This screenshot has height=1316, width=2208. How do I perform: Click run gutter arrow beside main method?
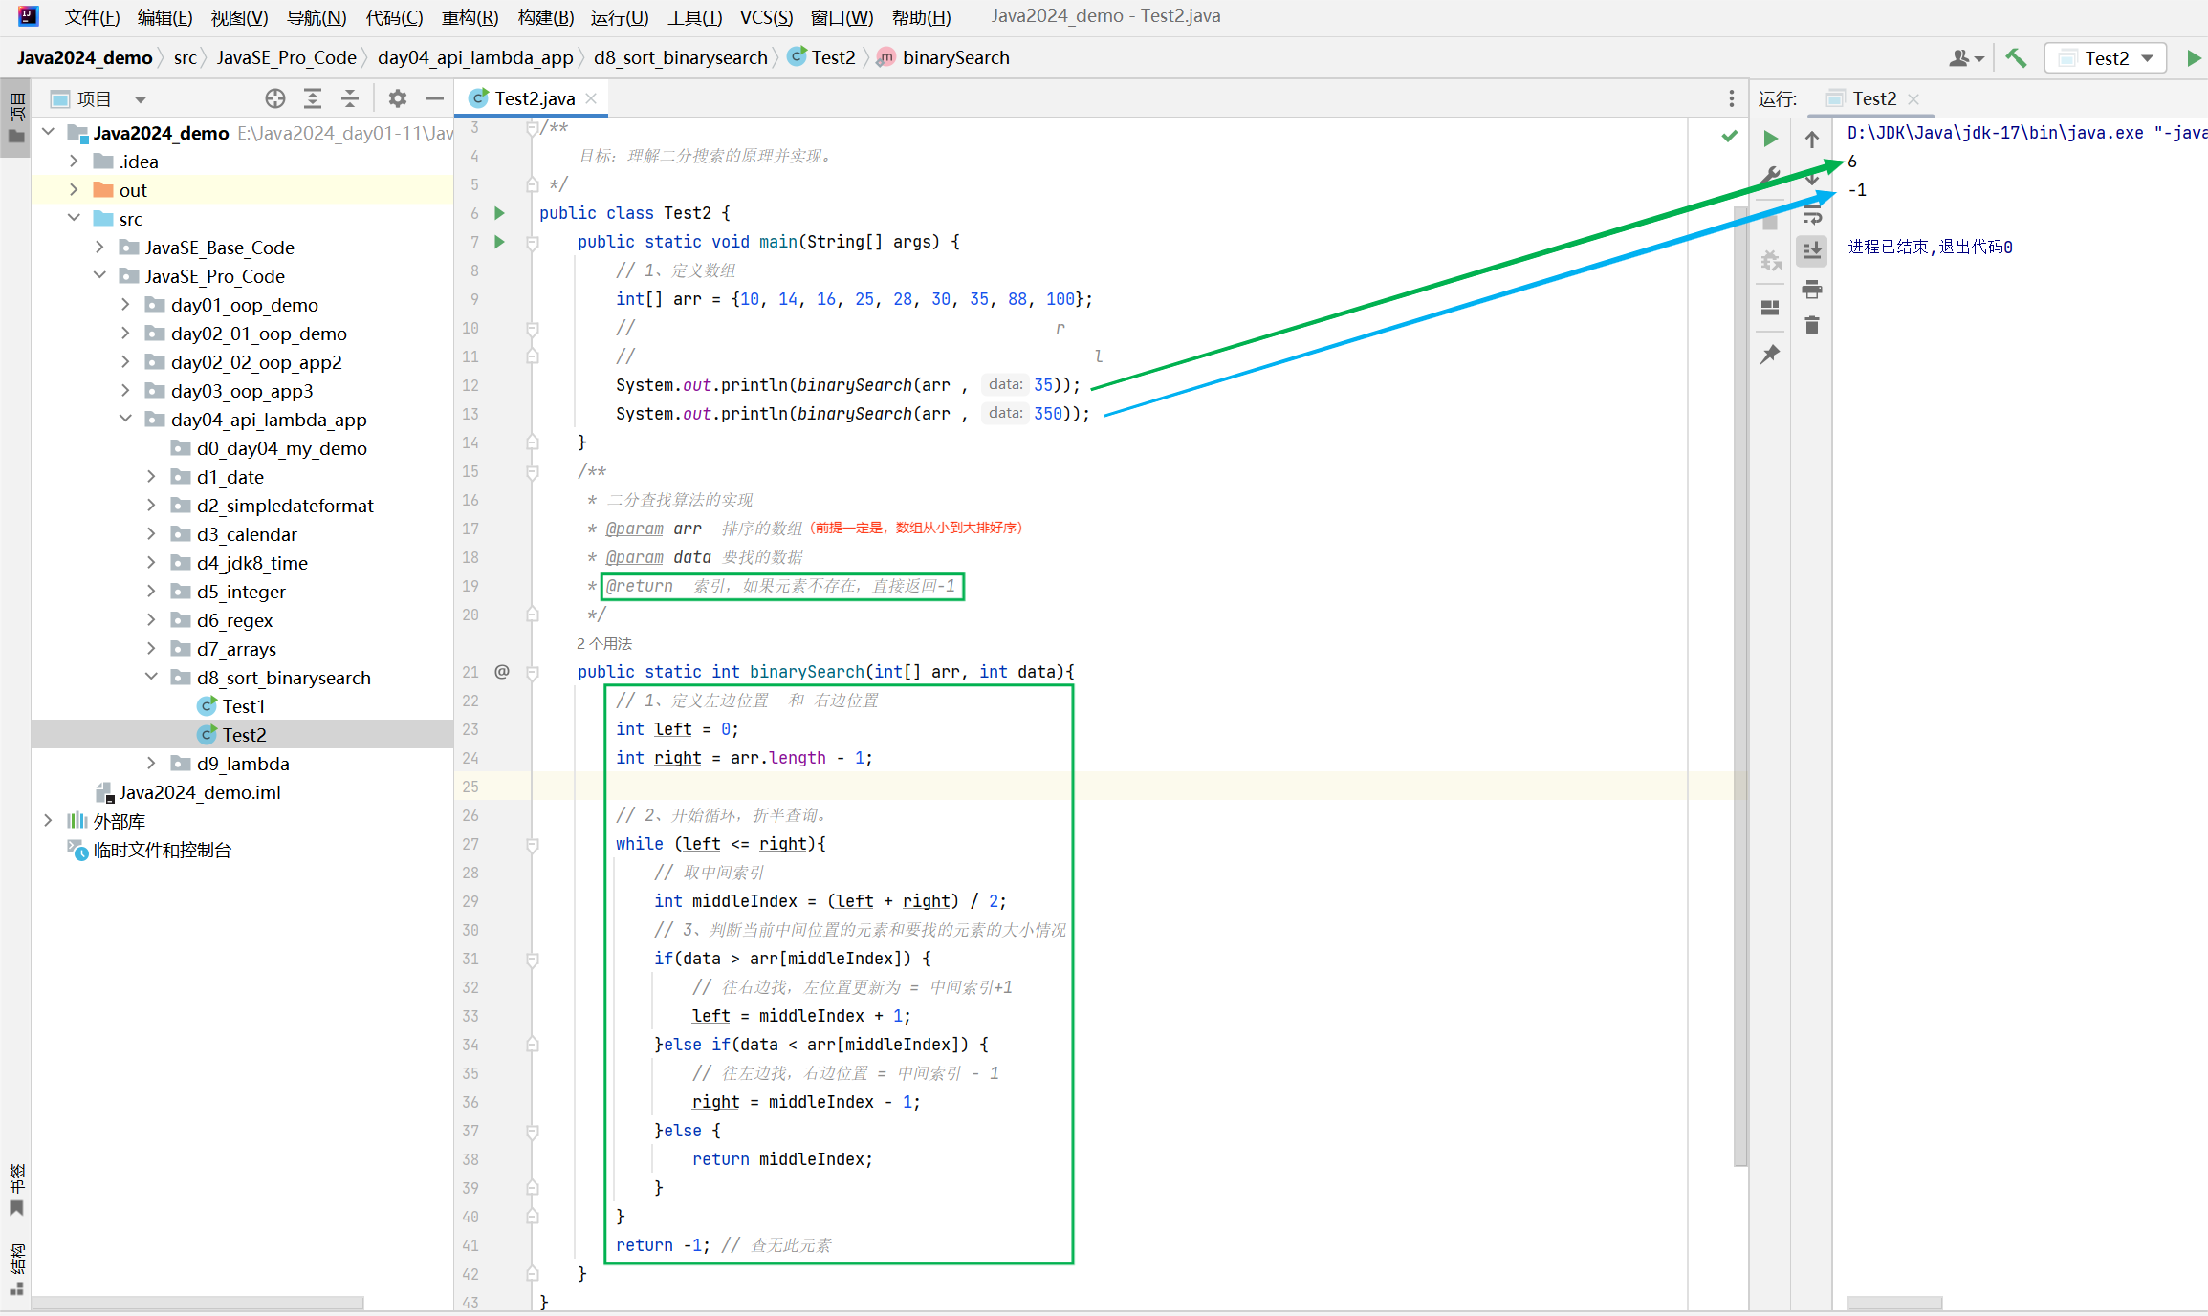click(x=499, y=242)
